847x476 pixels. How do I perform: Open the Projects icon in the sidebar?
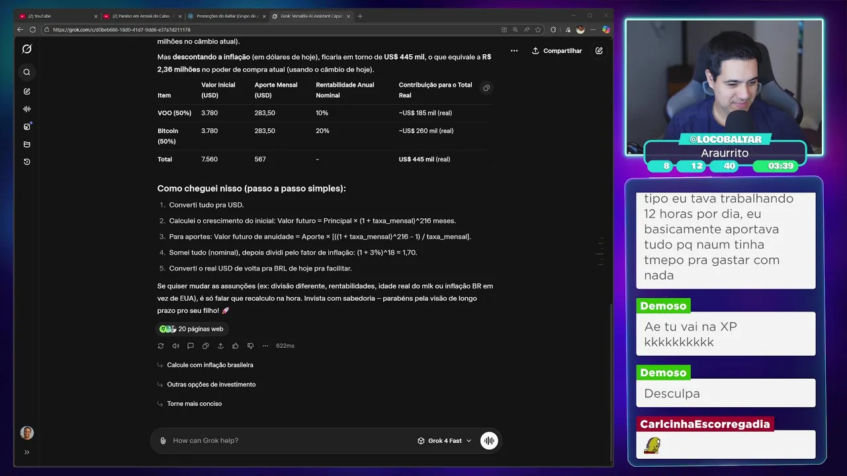[27, 144]
